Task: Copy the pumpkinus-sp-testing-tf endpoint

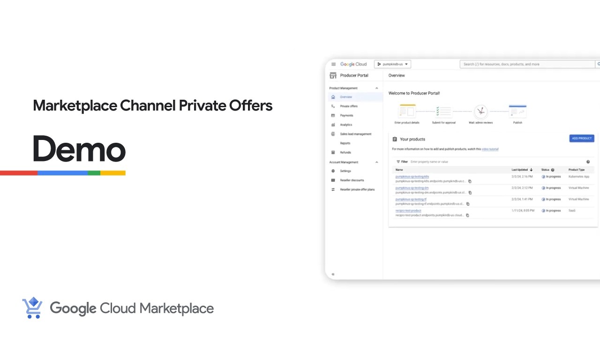Action: (467, 204)
